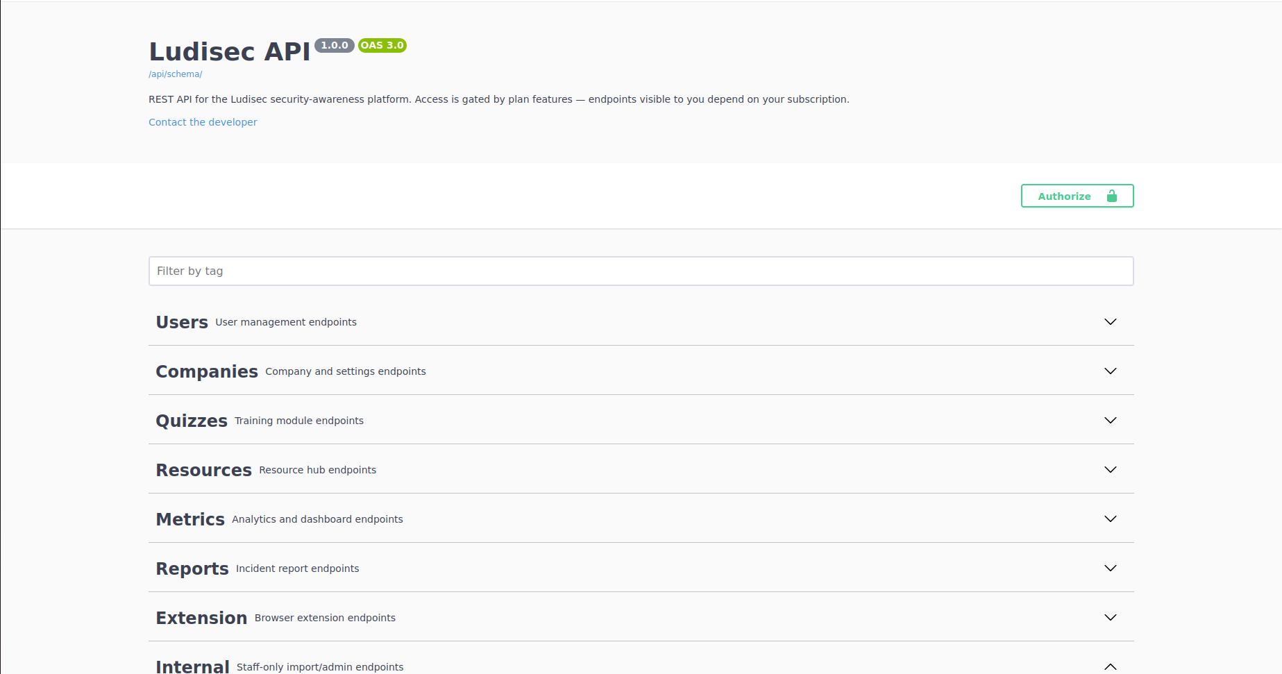Select the Users tag heading
The width and height of the screenshot is (1282, 674).
[x=182, y=322]
